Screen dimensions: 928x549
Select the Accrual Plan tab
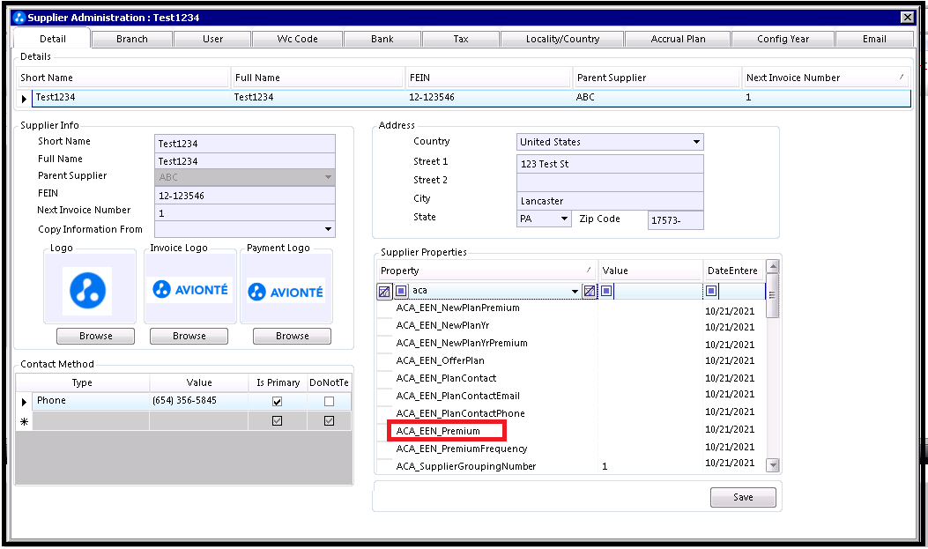[x=679, y=39]
